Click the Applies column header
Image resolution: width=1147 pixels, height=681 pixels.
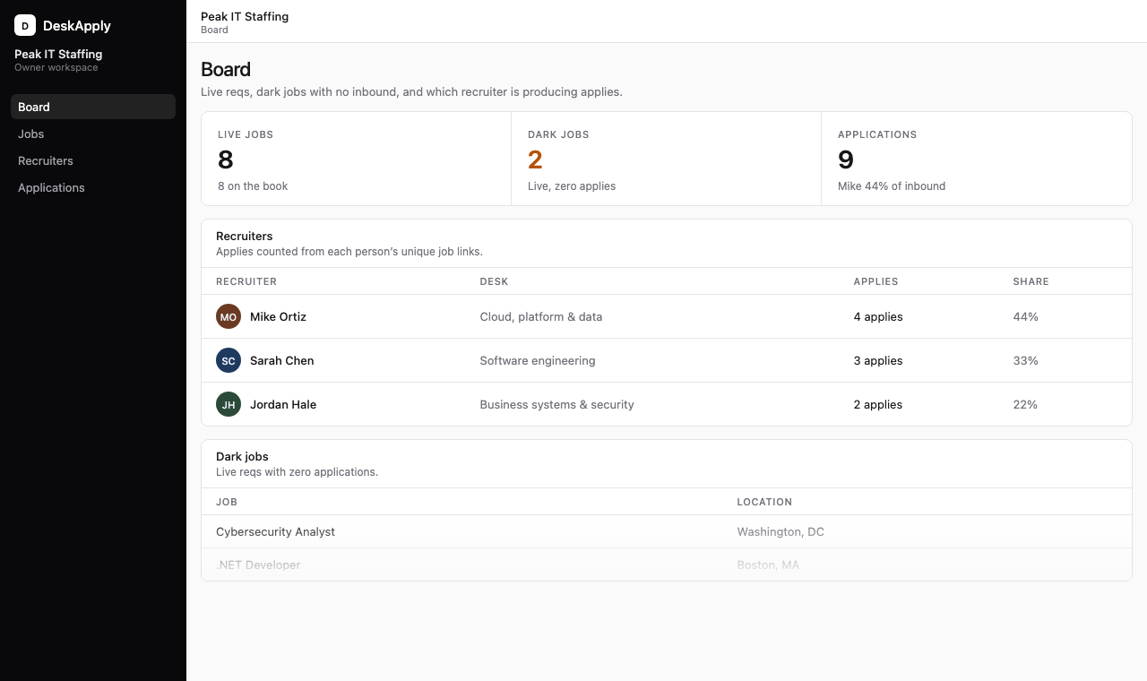(x=875, y=281)
